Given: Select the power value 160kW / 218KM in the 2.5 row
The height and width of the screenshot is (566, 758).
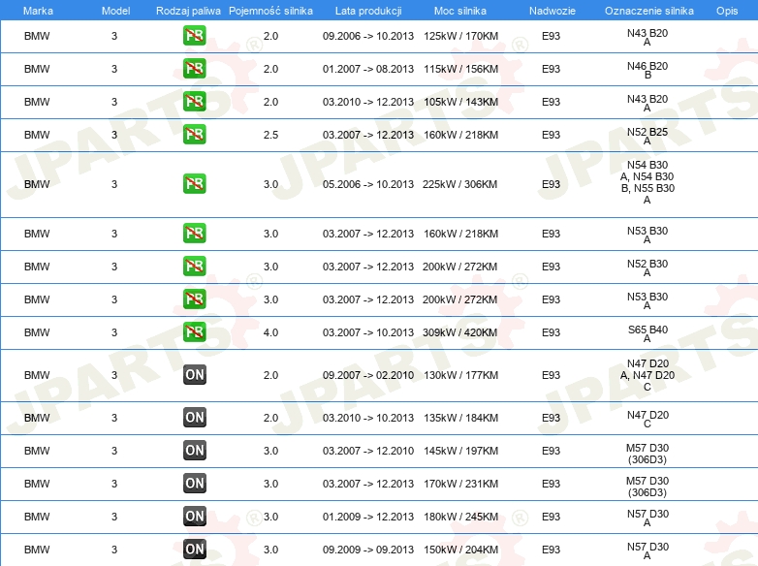Looking at the screenshot, I should click(460, 135).
